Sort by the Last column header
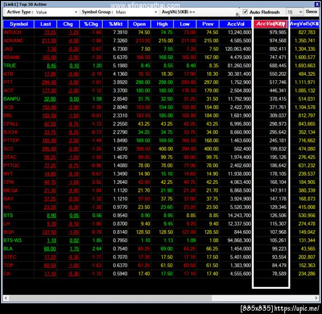 46,24
